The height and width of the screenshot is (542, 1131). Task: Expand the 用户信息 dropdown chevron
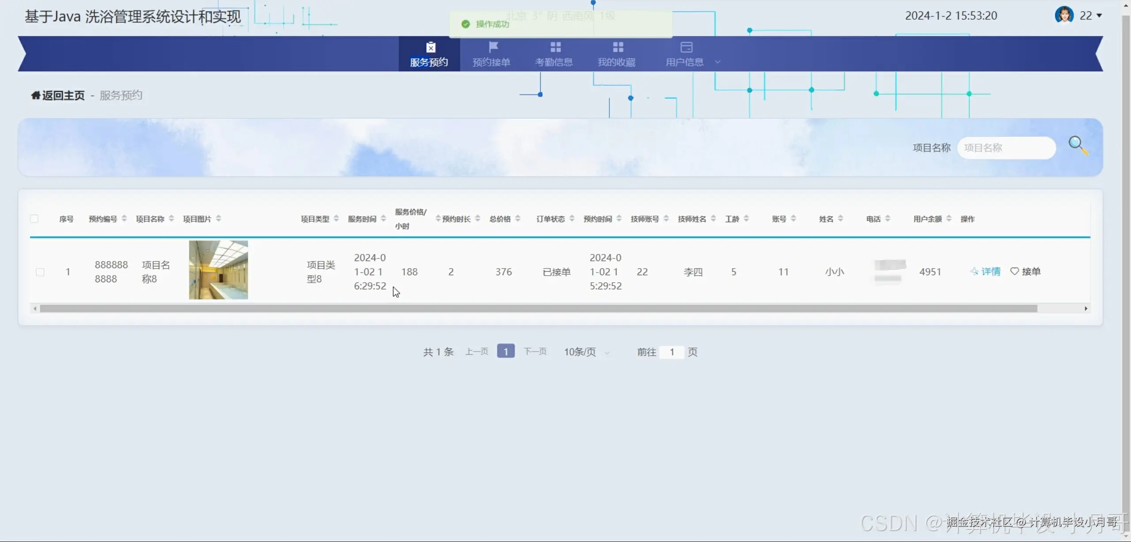(717, 62)
